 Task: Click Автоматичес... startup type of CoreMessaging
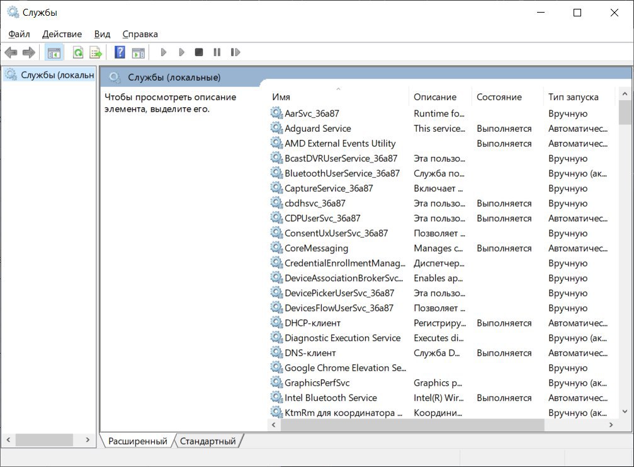click(x=578, y=248)
